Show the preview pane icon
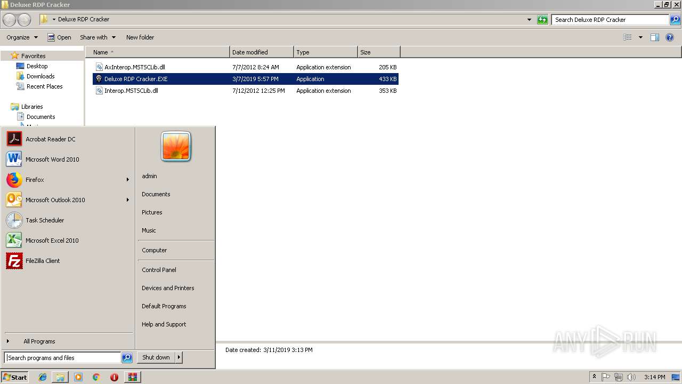 click(x=655, y=37)
